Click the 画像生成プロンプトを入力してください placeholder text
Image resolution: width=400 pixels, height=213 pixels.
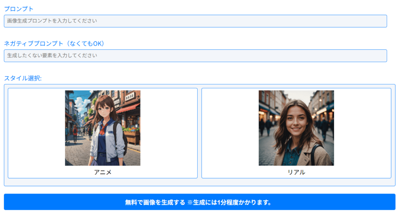(x=52, y=21)
